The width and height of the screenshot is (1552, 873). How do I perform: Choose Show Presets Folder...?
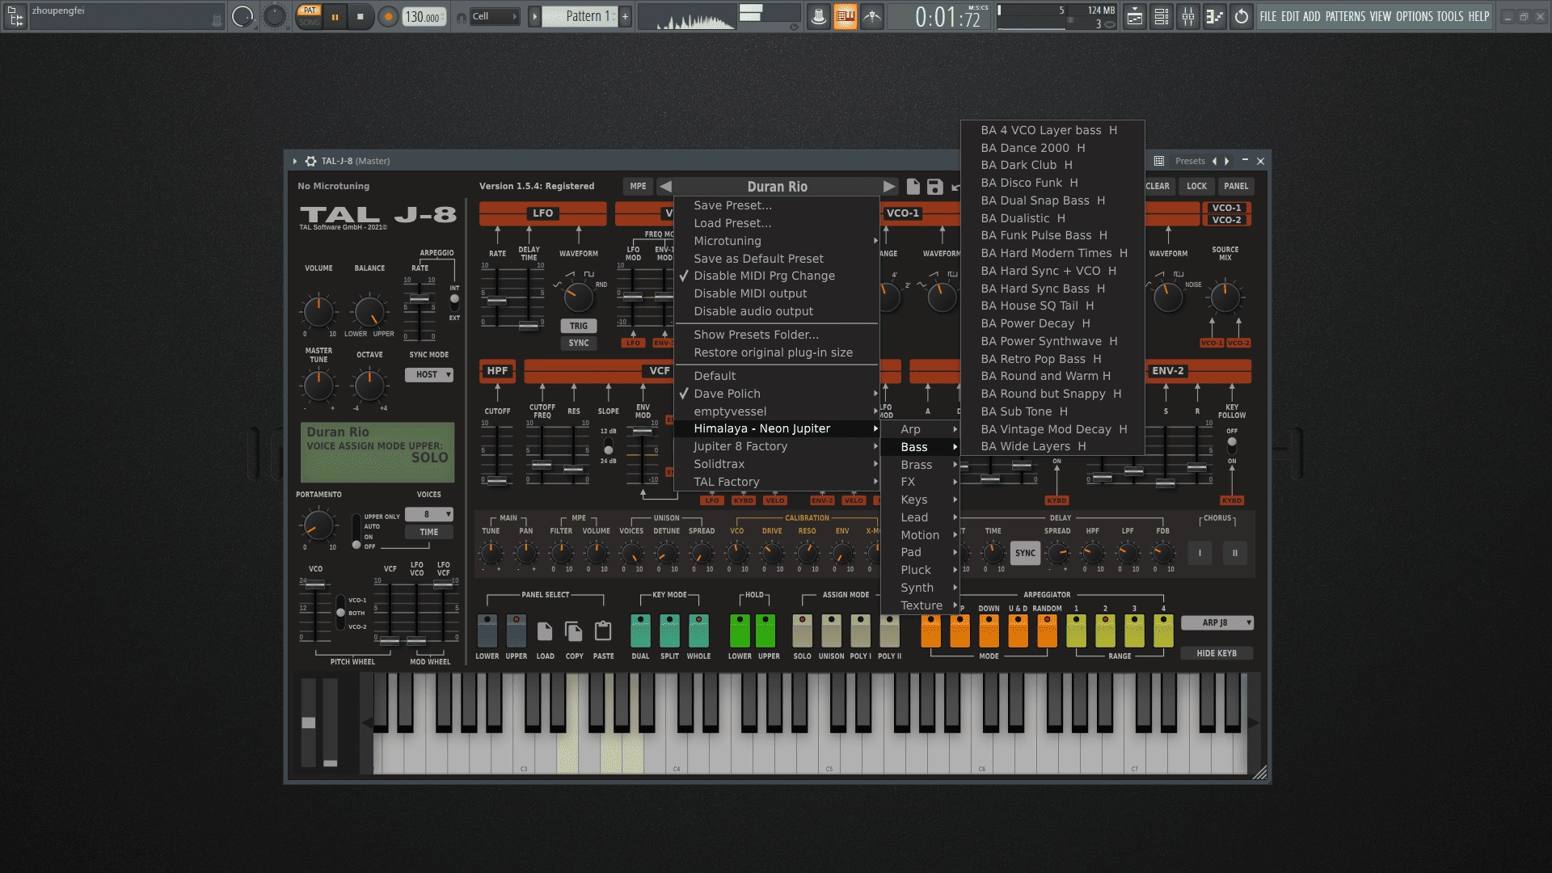click(x=776, y=335)
